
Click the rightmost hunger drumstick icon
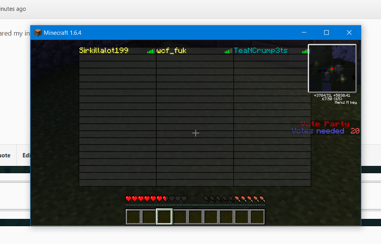point(262,199)
